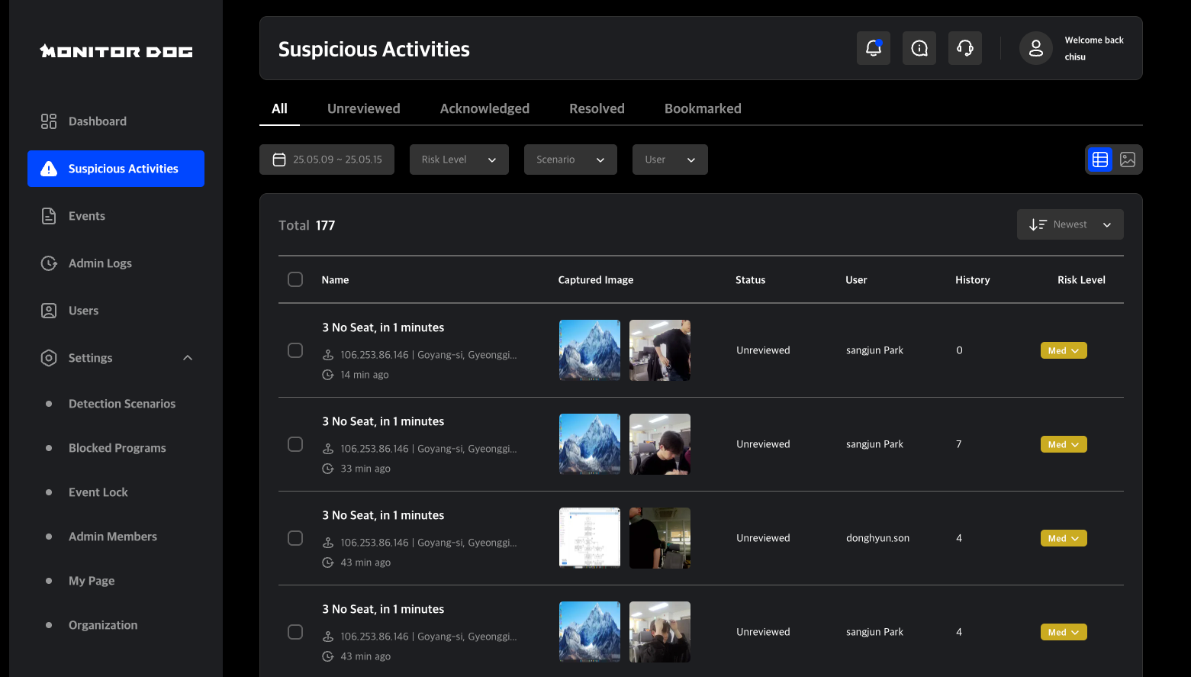Switch to the Bookmarked tab

702,108
